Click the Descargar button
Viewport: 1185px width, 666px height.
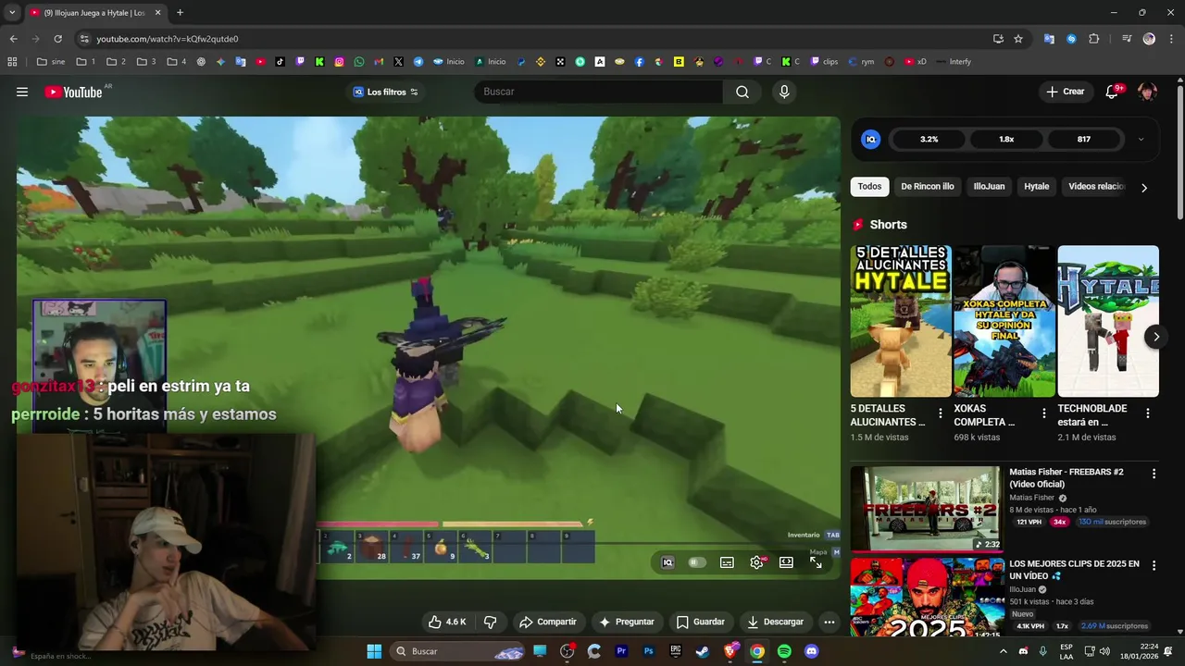point(776,622)
